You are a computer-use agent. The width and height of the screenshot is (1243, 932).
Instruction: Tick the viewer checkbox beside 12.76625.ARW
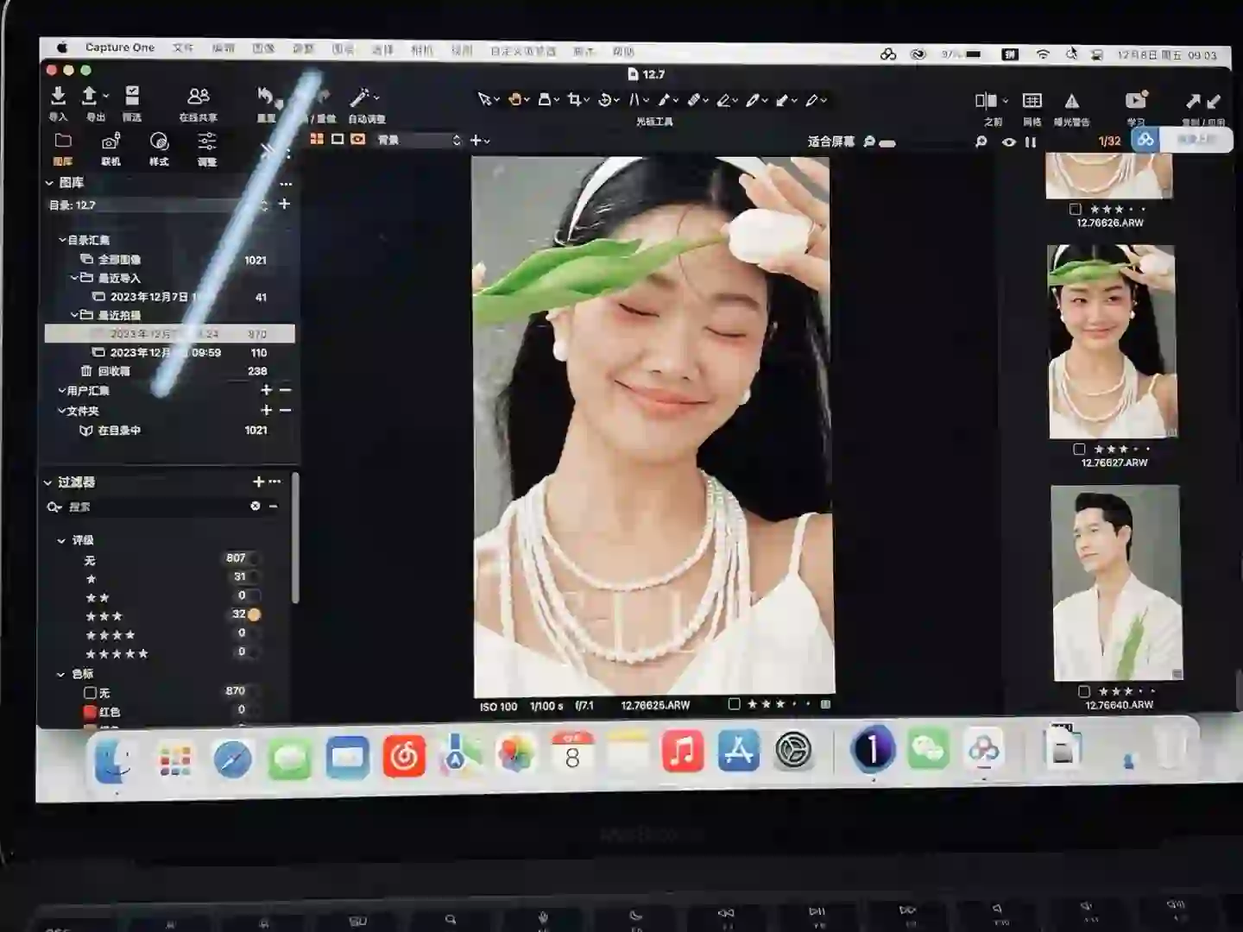tap(734, 704)
